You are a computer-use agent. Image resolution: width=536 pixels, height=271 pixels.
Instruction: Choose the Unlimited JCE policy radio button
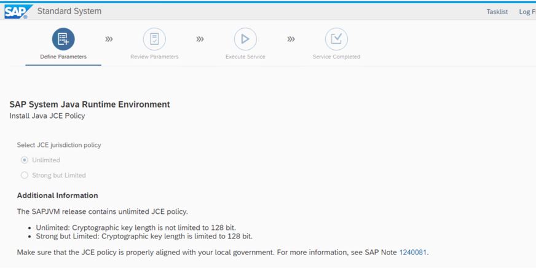point(24,160)
